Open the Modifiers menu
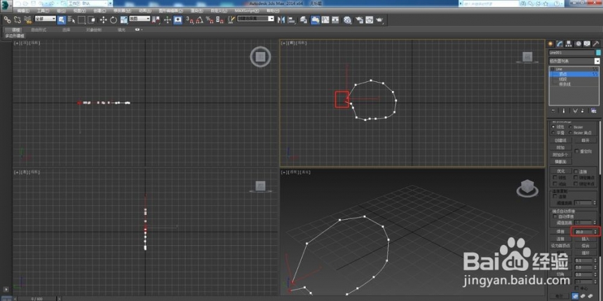Image resolution: width=603 pixels, height=301 pixels. click(122, 10)
